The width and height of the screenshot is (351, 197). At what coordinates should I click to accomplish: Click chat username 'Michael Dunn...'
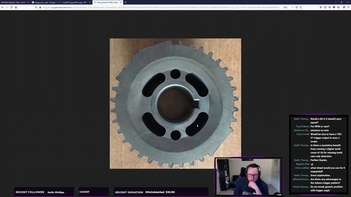pyautogui.click(x=301, y=179)
